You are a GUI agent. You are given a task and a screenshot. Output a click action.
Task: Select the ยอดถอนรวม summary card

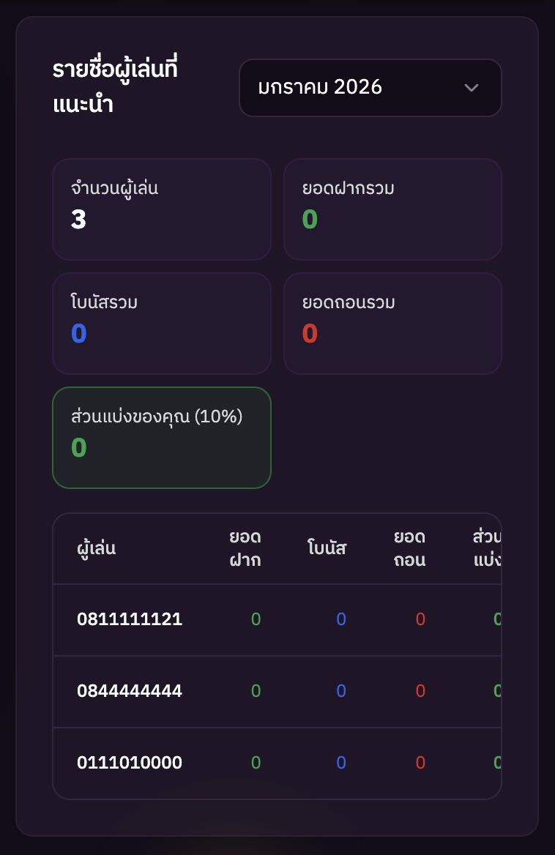pyautogui.click(x=392, y=324)
